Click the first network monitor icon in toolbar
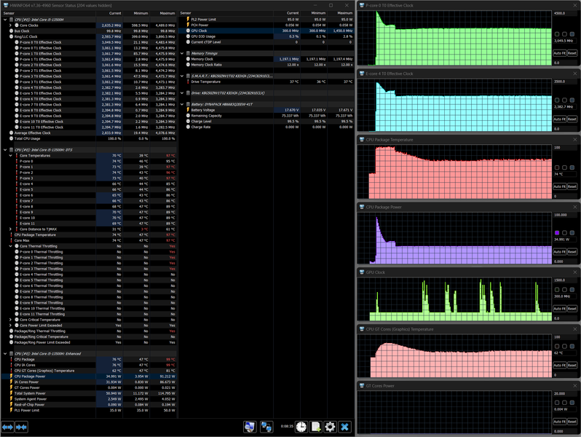 click(250, 427)
